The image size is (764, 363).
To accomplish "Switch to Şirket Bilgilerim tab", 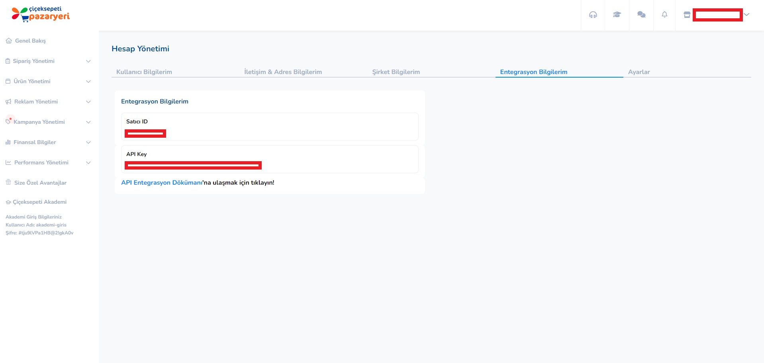I will tap(396, 72).
